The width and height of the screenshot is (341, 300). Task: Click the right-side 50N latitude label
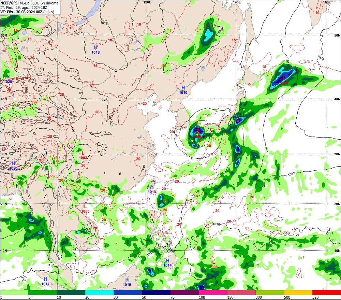tap(337, 35)
